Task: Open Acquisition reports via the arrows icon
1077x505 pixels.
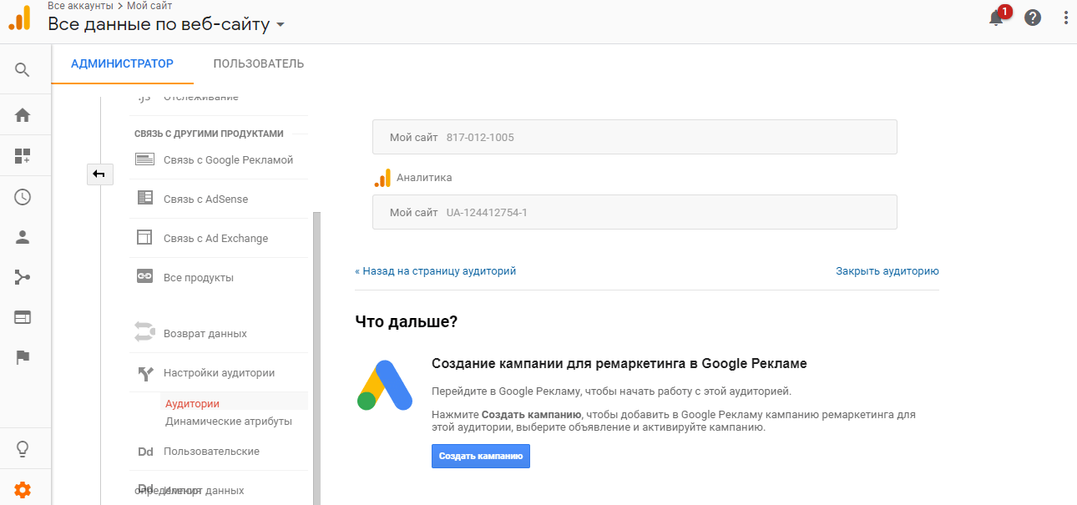Action: (23, 277)
